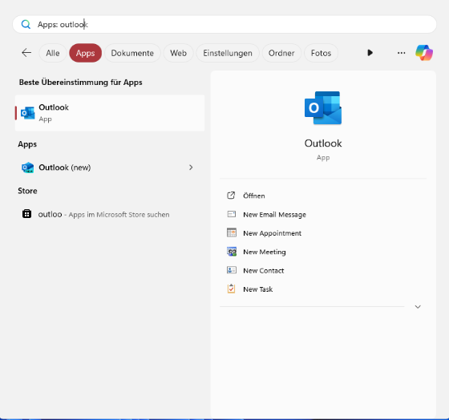Create a New Task
449x420 pixels.
pyautogui.click(x=257, y=289)
